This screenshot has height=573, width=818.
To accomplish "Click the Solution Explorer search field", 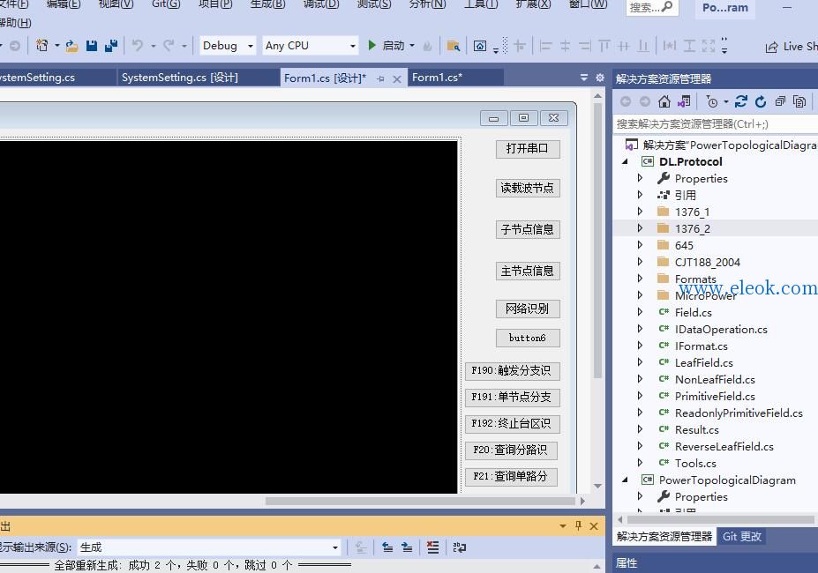I will tap(716, 124).
